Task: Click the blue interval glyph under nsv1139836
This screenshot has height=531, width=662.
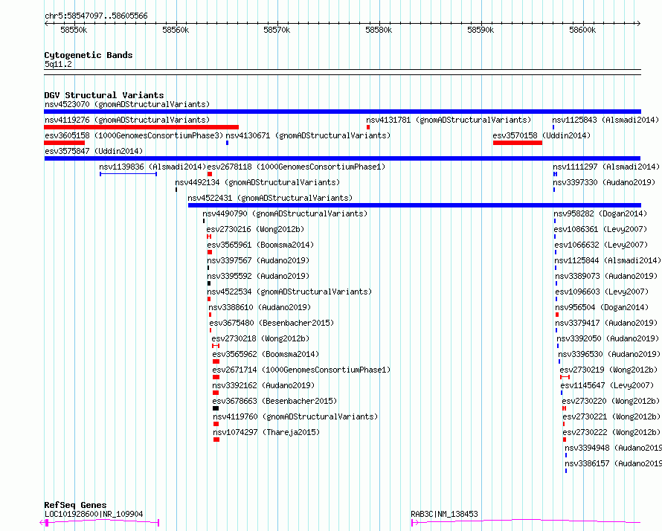Action: [129, 174]
